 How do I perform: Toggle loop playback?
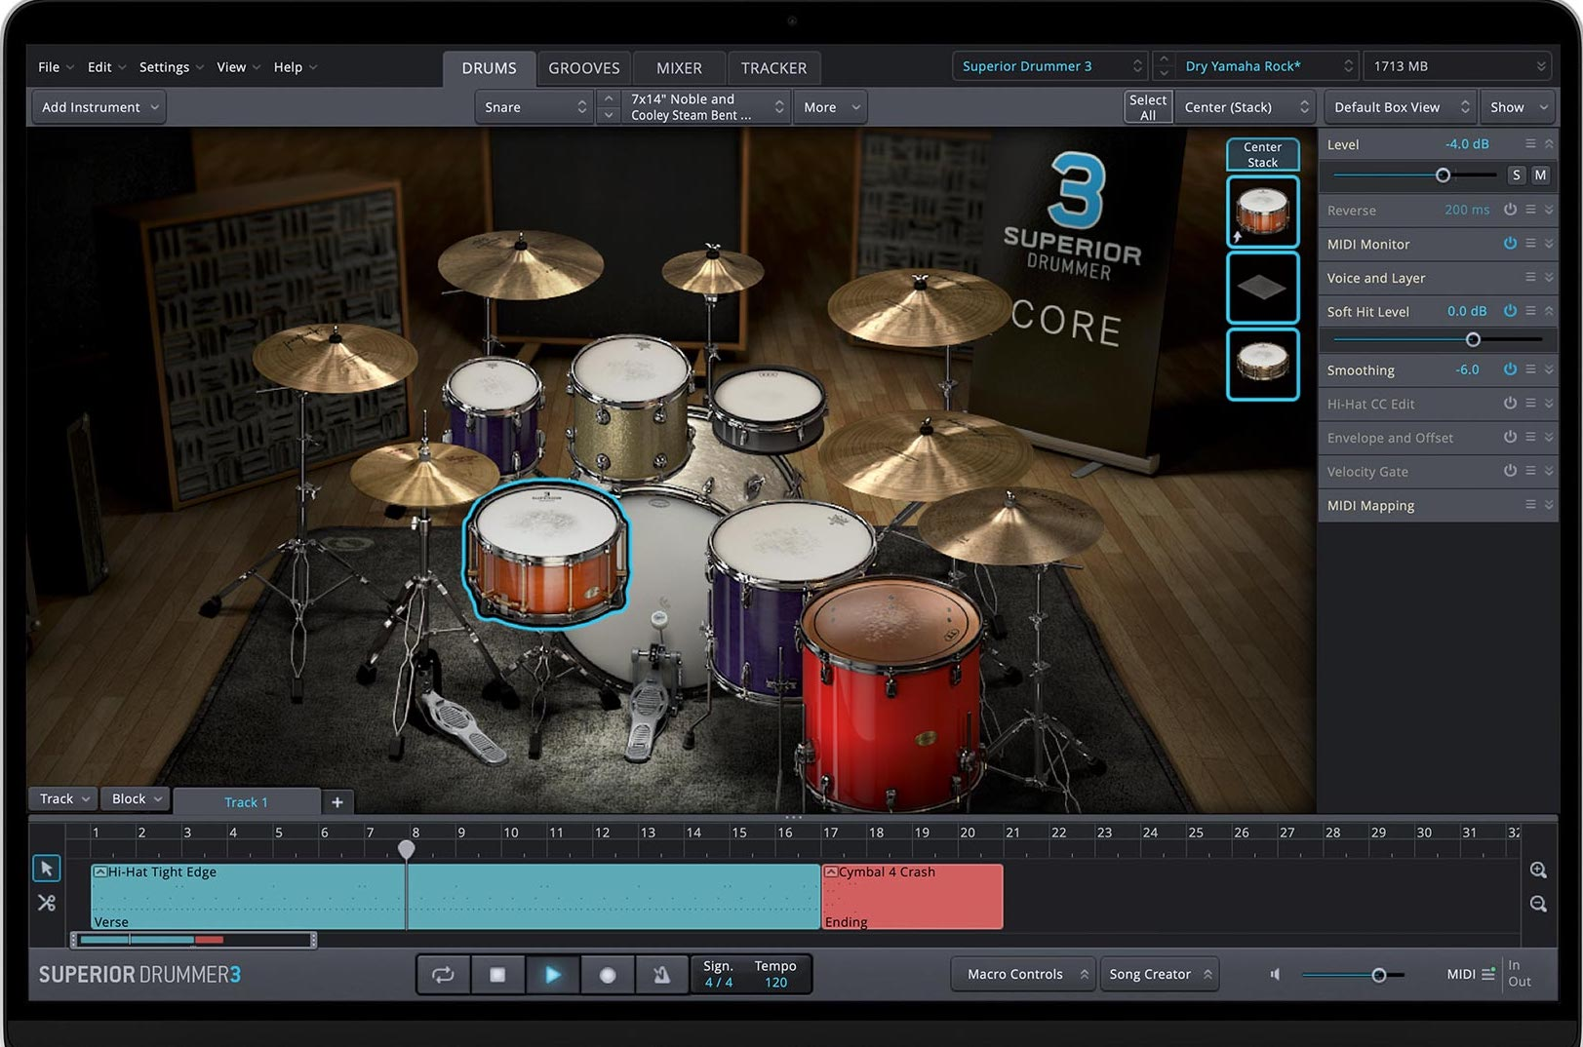point(443,974)
